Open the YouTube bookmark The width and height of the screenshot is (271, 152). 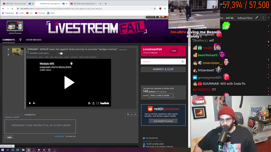[40, 13]
